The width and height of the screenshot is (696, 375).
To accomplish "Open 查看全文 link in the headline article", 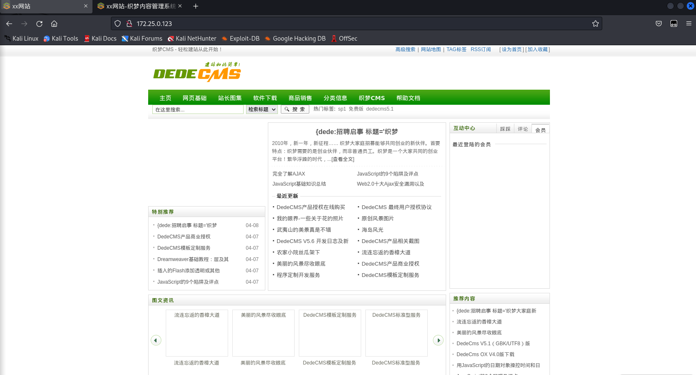I will coord(343,159).
